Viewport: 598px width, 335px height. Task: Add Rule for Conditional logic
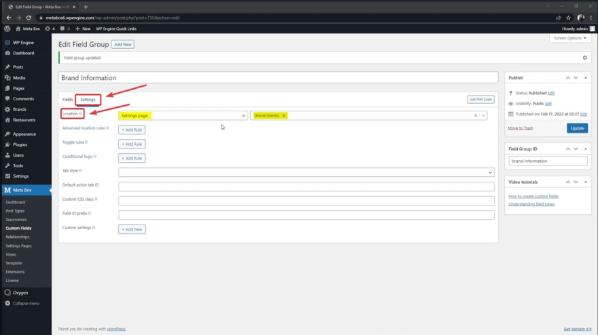[x=132, y=158]
